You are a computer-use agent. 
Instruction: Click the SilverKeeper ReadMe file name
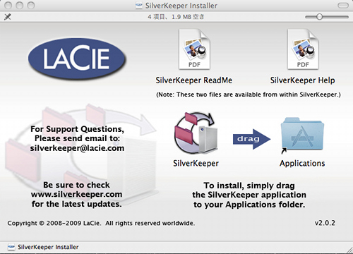[194, 80]
